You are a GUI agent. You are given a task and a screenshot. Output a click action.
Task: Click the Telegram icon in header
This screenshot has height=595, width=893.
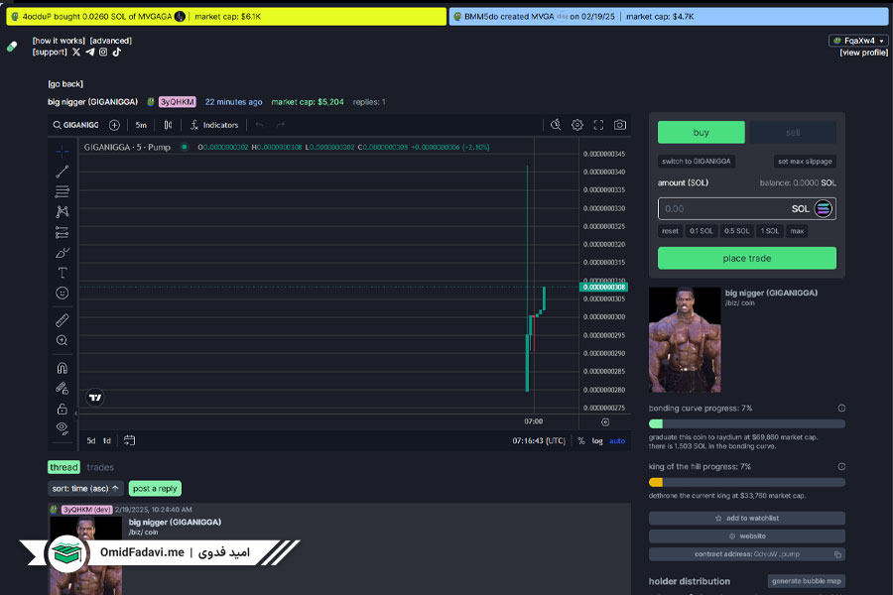[89, 52]
